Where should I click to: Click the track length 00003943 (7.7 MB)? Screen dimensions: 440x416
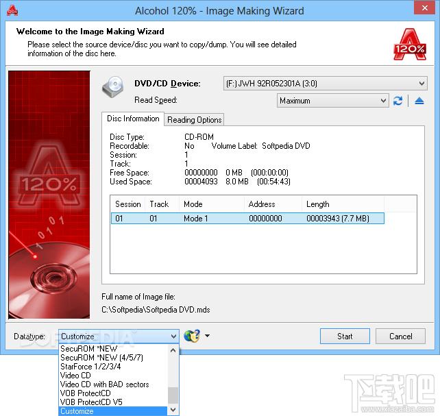coord(338,218)
